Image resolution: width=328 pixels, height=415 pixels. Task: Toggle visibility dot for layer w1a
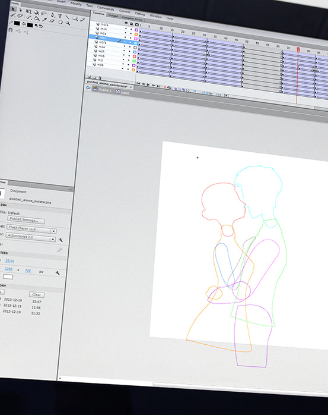point(124,51)
